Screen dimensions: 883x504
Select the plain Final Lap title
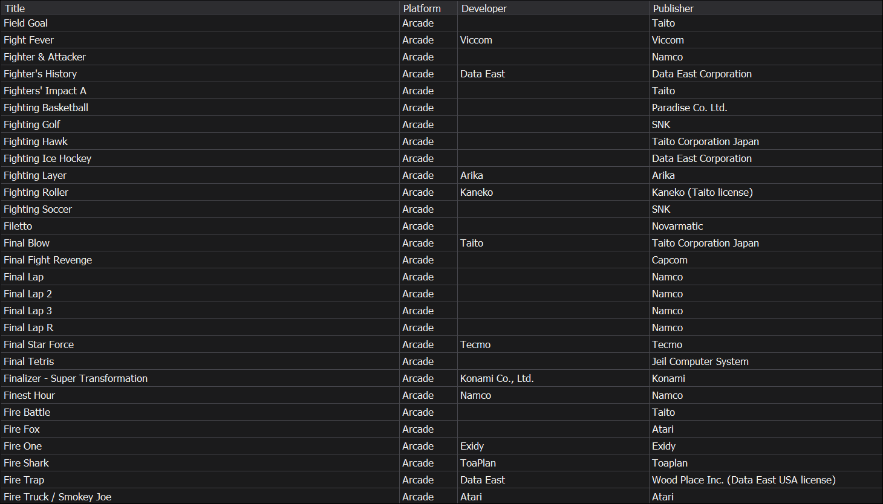24,277
